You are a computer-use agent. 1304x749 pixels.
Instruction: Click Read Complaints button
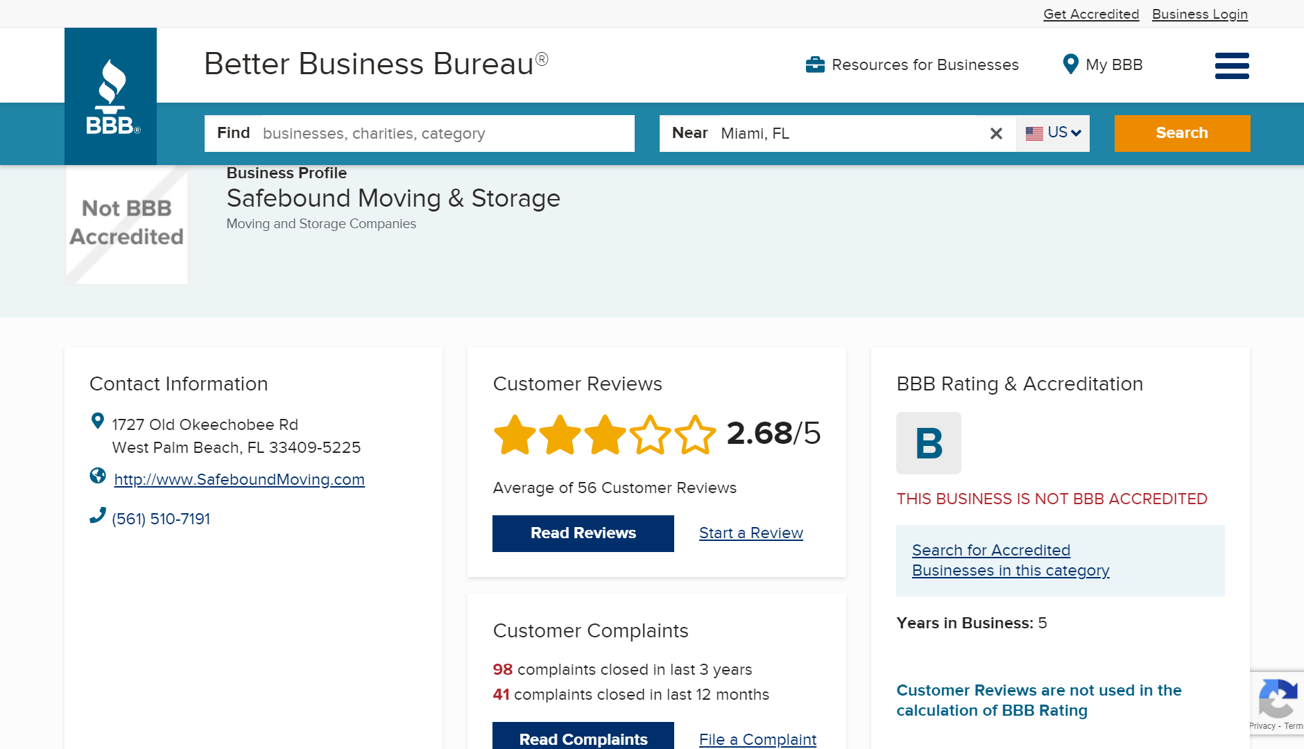click(583, 737)
